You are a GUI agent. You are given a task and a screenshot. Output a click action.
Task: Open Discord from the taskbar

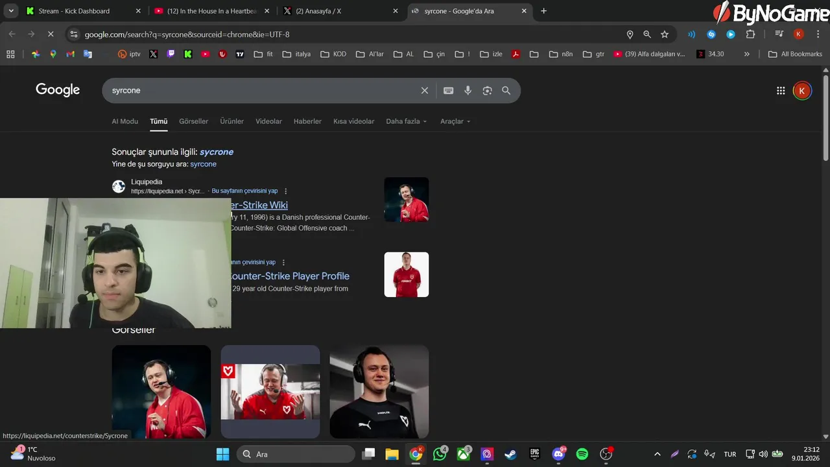[x=558, y=454]
